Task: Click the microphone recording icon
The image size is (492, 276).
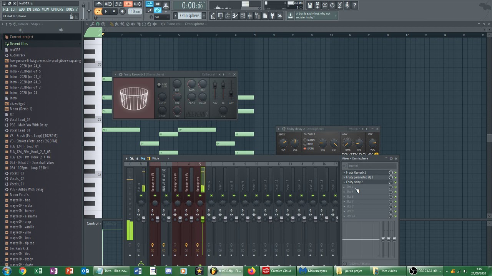Action: point(347,5)
